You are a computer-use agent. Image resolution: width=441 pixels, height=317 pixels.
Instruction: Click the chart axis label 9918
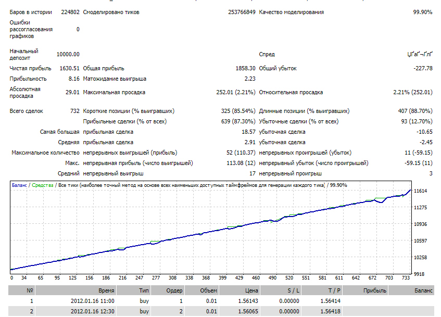(419, 274)
